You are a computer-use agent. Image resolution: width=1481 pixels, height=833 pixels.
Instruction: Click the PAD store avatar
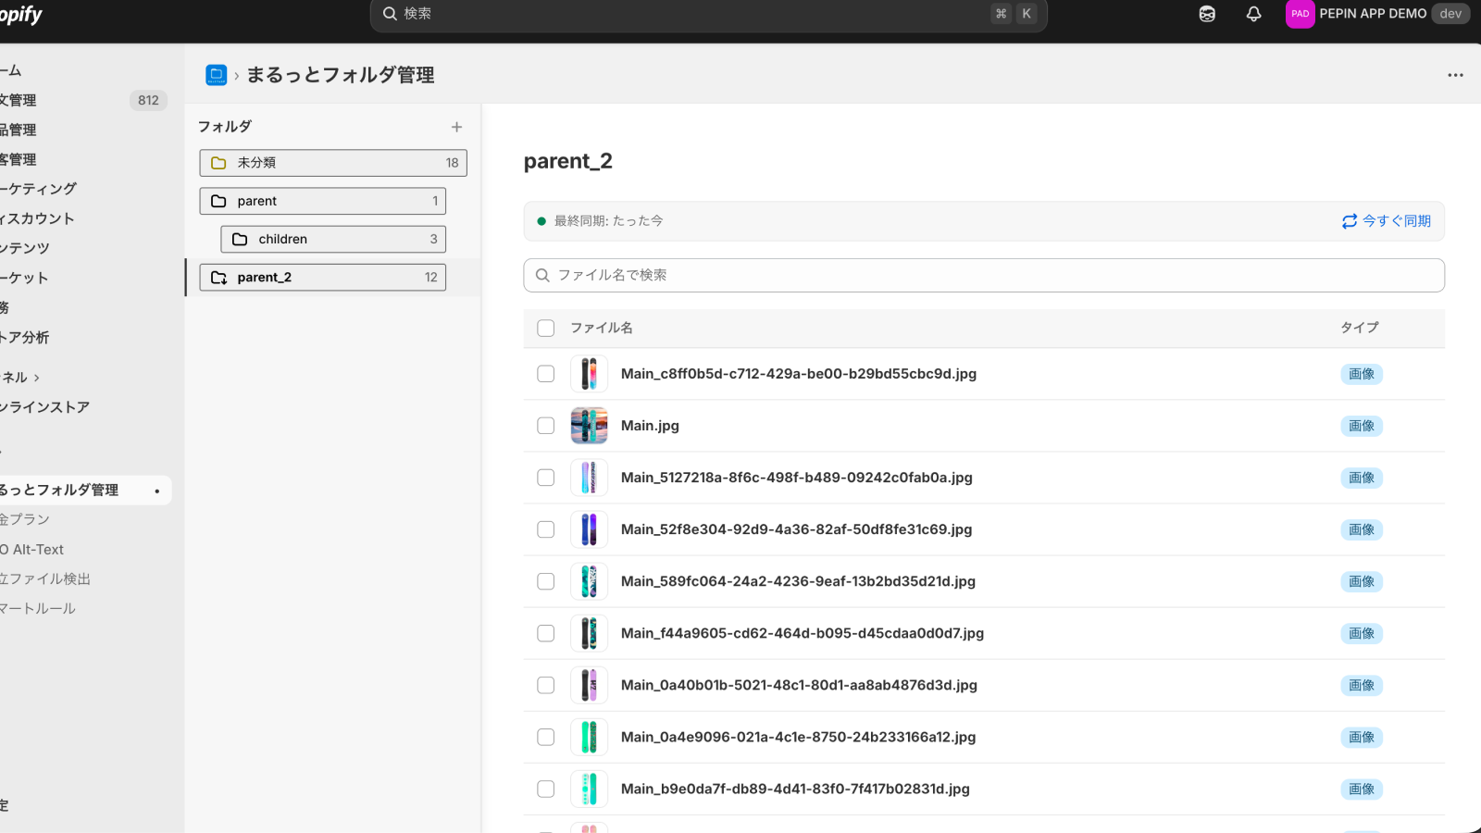pos(1300,14)
